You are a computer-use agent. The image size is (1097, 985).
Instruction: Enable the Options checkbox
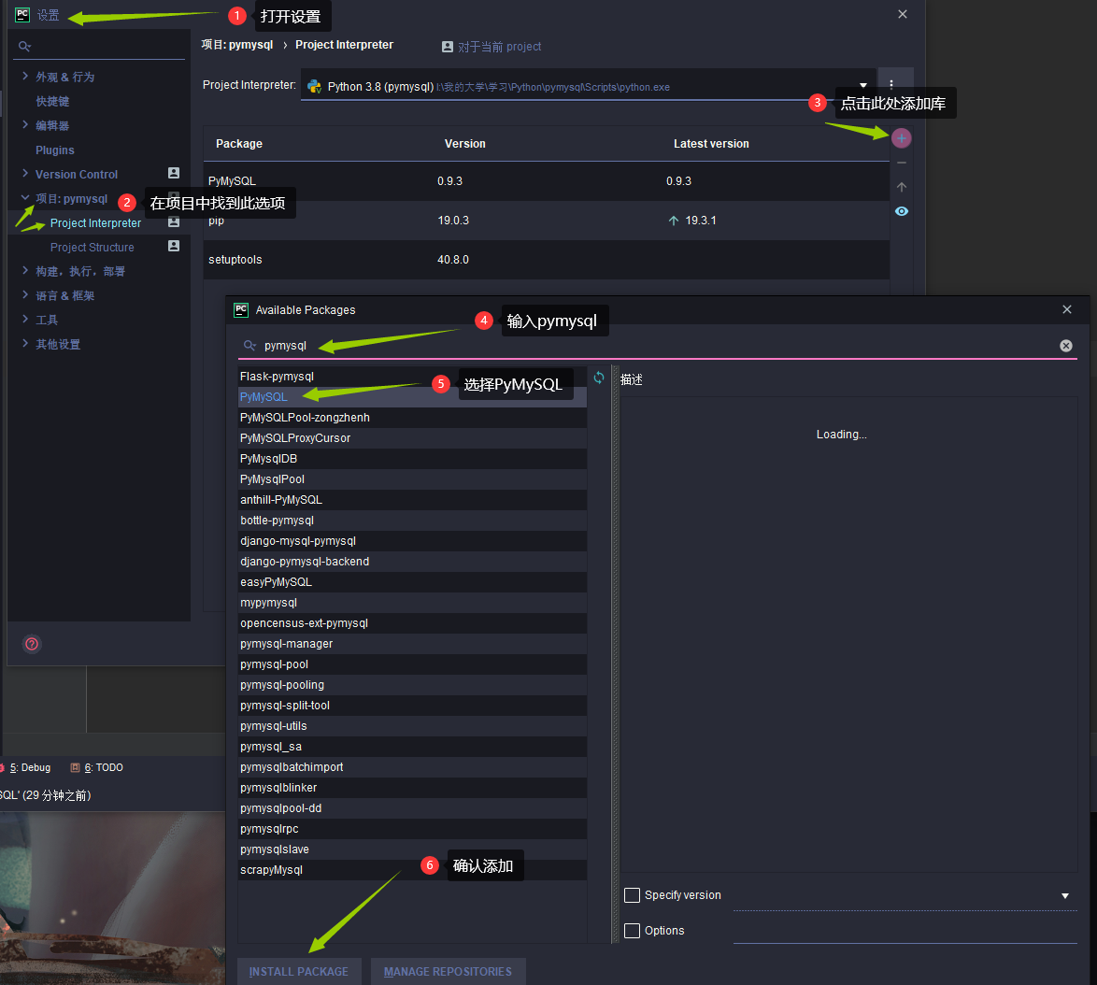(632, 931)
